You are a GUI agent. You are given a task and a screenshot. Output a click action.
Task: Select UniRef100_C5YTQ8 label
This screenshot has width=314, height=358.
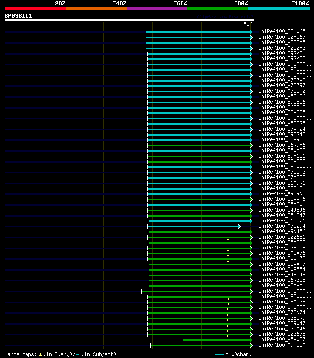click(x=282, y=243)
